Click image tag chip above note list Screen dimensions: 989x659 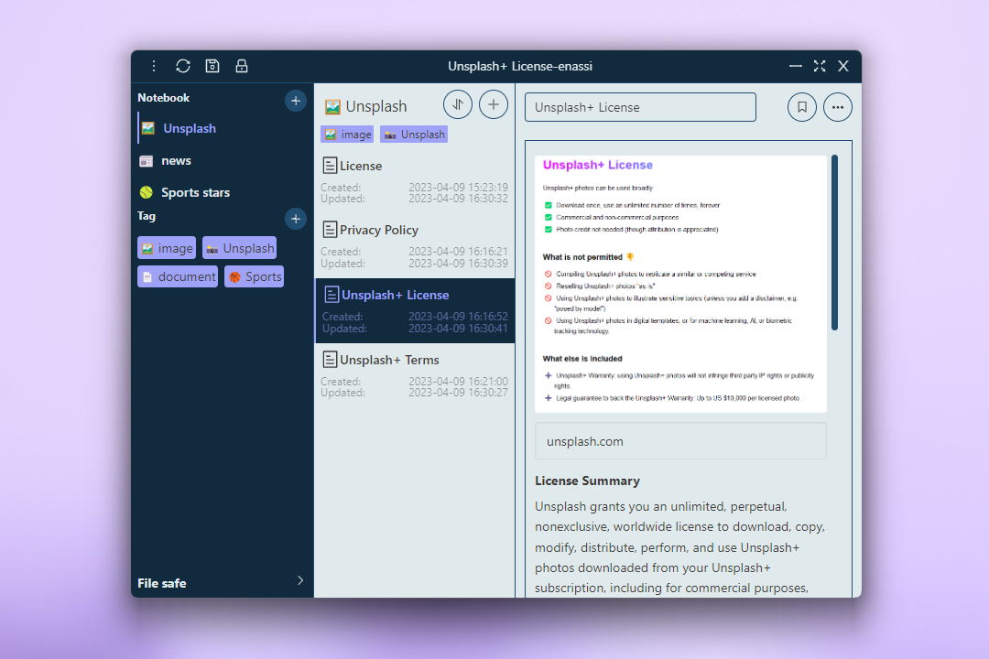348,135
